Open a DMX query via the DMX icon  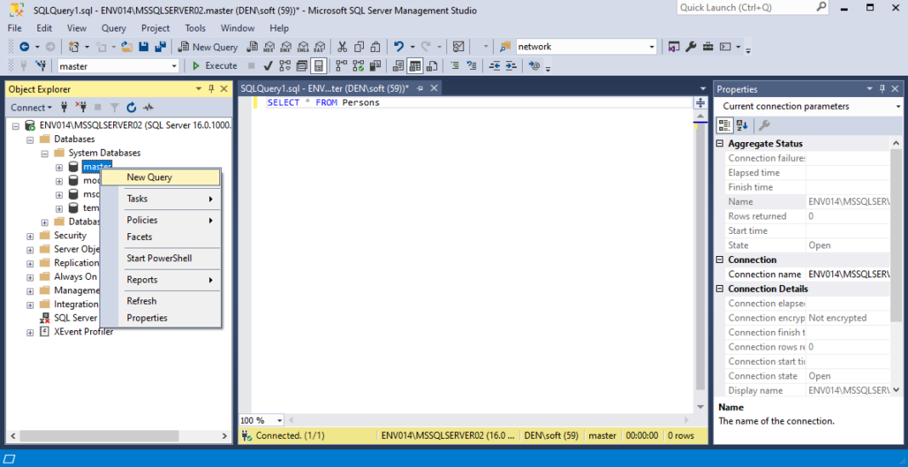(286, 47)
